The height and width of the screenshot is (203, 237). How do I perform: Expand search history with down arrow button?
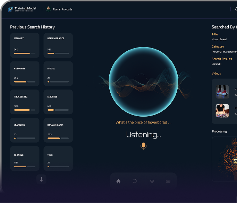pyautogui.click(x=41, y=179)
